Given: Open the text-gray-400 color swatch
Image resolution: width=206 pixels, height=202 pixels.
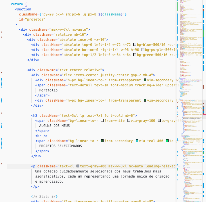Looking at the screenshot, I should pyautogui.click(x=78, y=166).
